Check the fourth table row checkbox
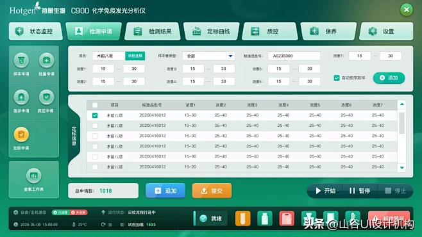This screenshot has width=422, height=237. click(95, 147)
